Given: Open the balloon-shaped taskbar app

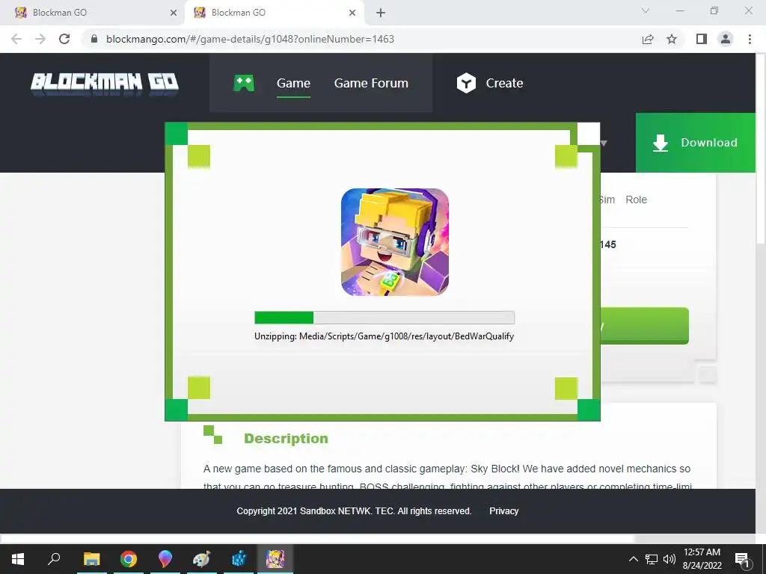Looking at the screenshot, I should (x=165, y=559).
